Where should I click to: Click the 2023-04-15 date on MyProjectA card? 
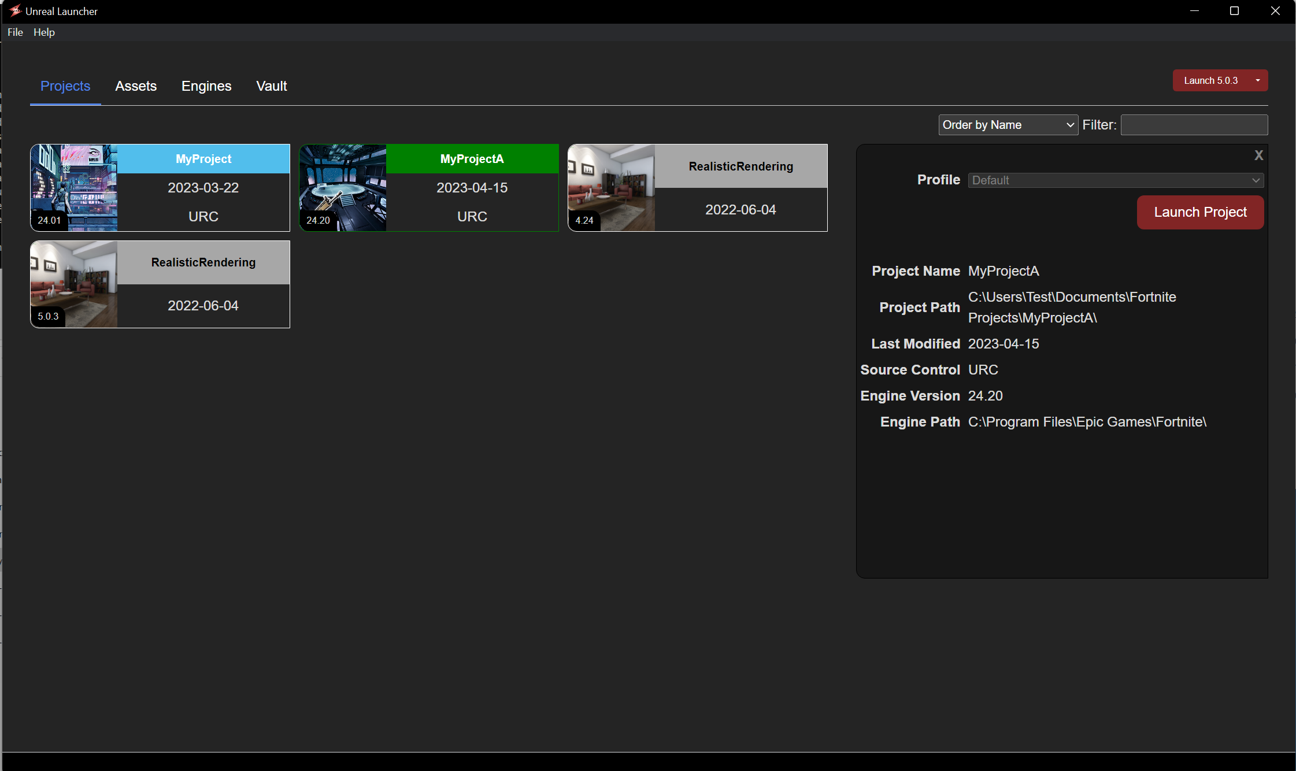coord(472,188)
